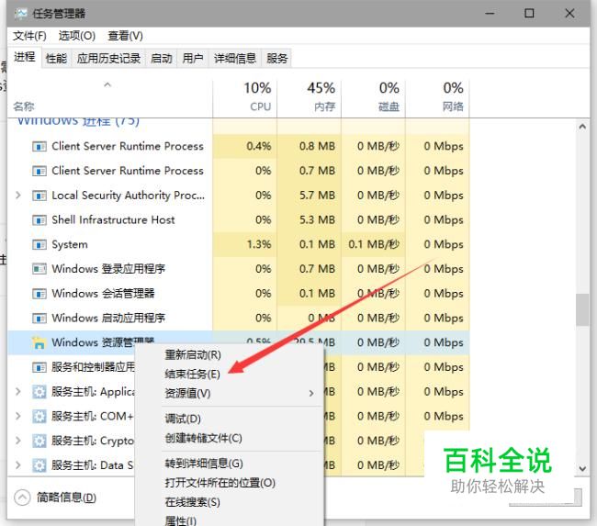The image size is (597, 526).
Task: Click the 0.1 MB/秒 disk value
Action: 374,244
